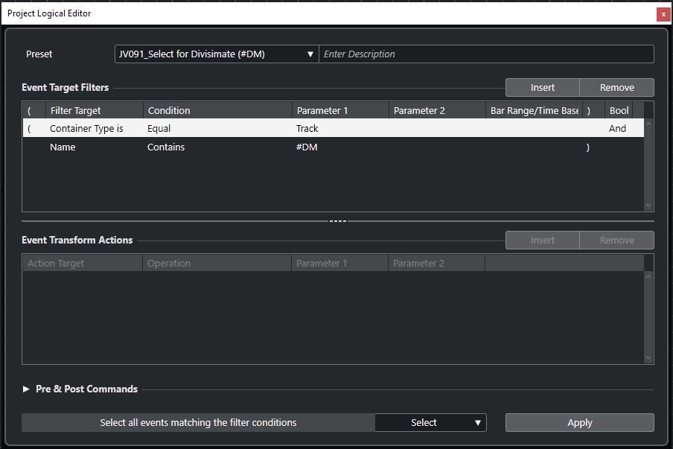Open the Select function dropdown

[430, 422]
